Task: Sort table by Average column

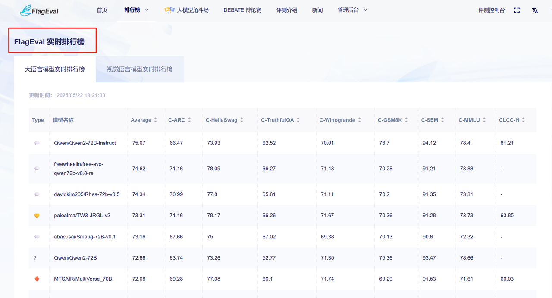Action: pyautogui.click(x=155, y=120)
